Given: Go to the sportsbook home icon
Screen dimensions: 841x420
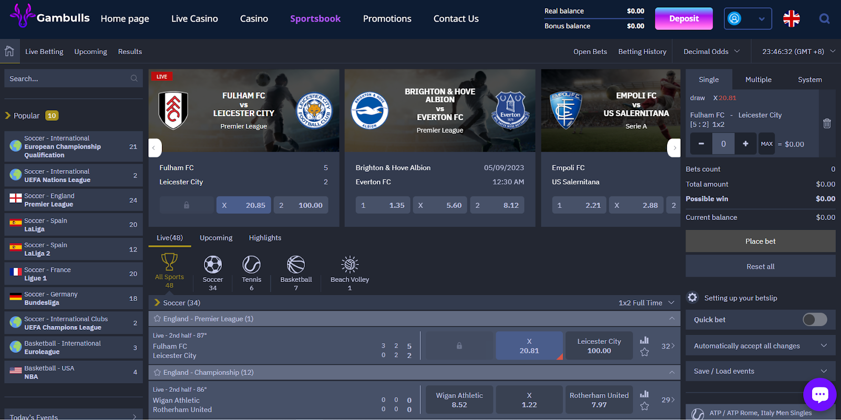Looking at the screenshot, I should click(9, 51).
